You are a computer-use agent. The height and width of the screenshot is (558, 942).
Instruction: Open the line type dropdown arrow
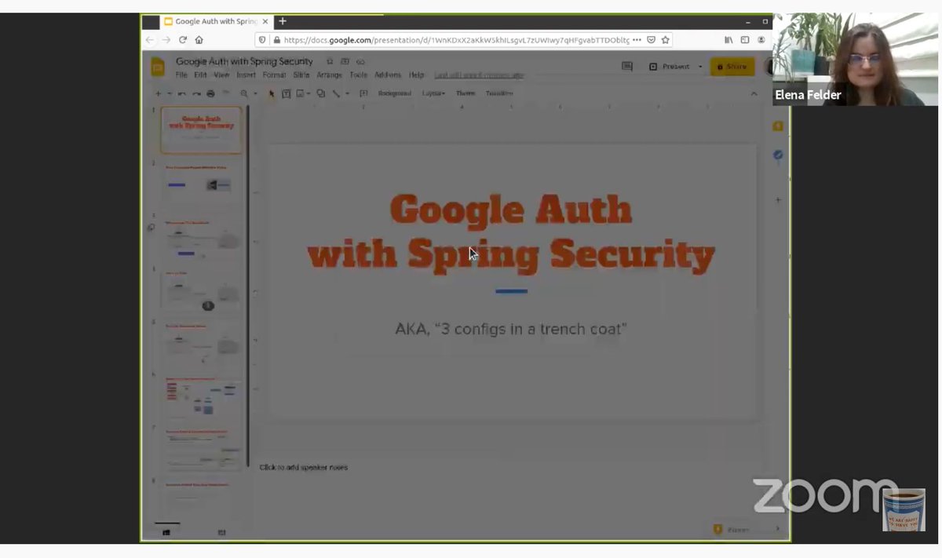pos(347,93)
